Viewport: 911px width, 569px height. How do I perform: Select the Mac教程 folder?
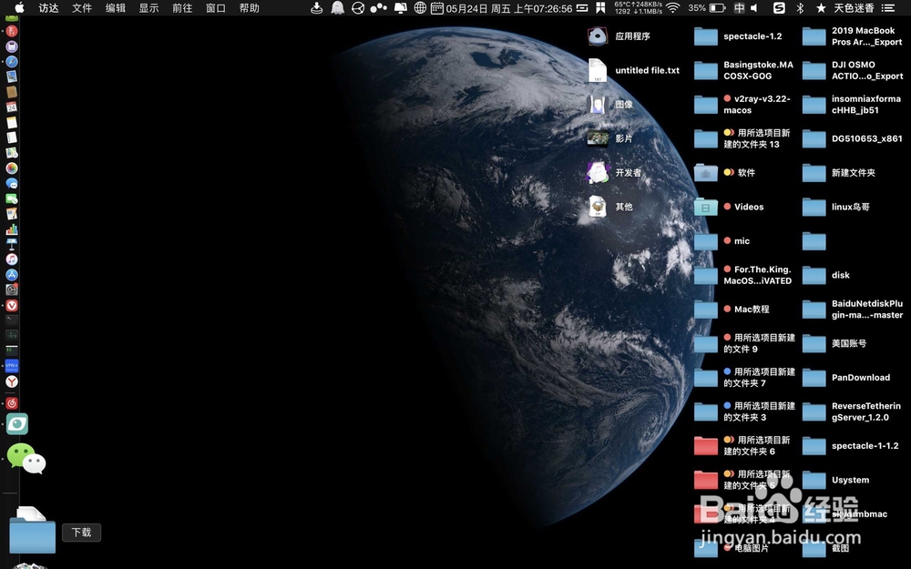732,310
